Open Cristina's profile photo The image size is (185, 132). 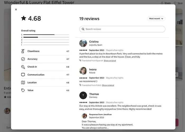tap(83, 43)
